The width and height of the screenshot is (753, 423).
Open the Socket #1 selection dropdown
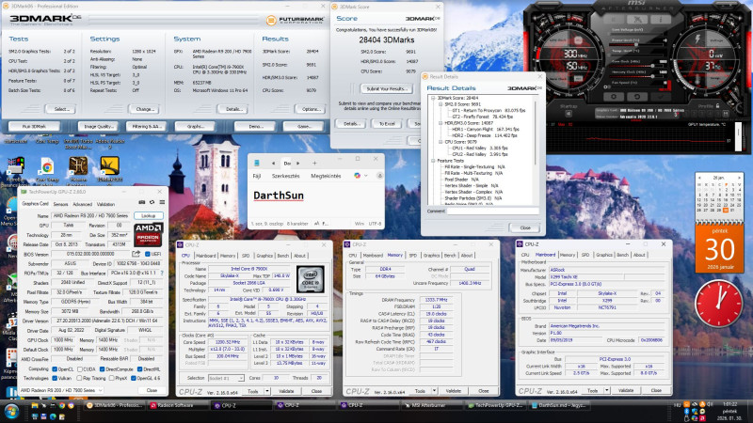pos(224,378)
